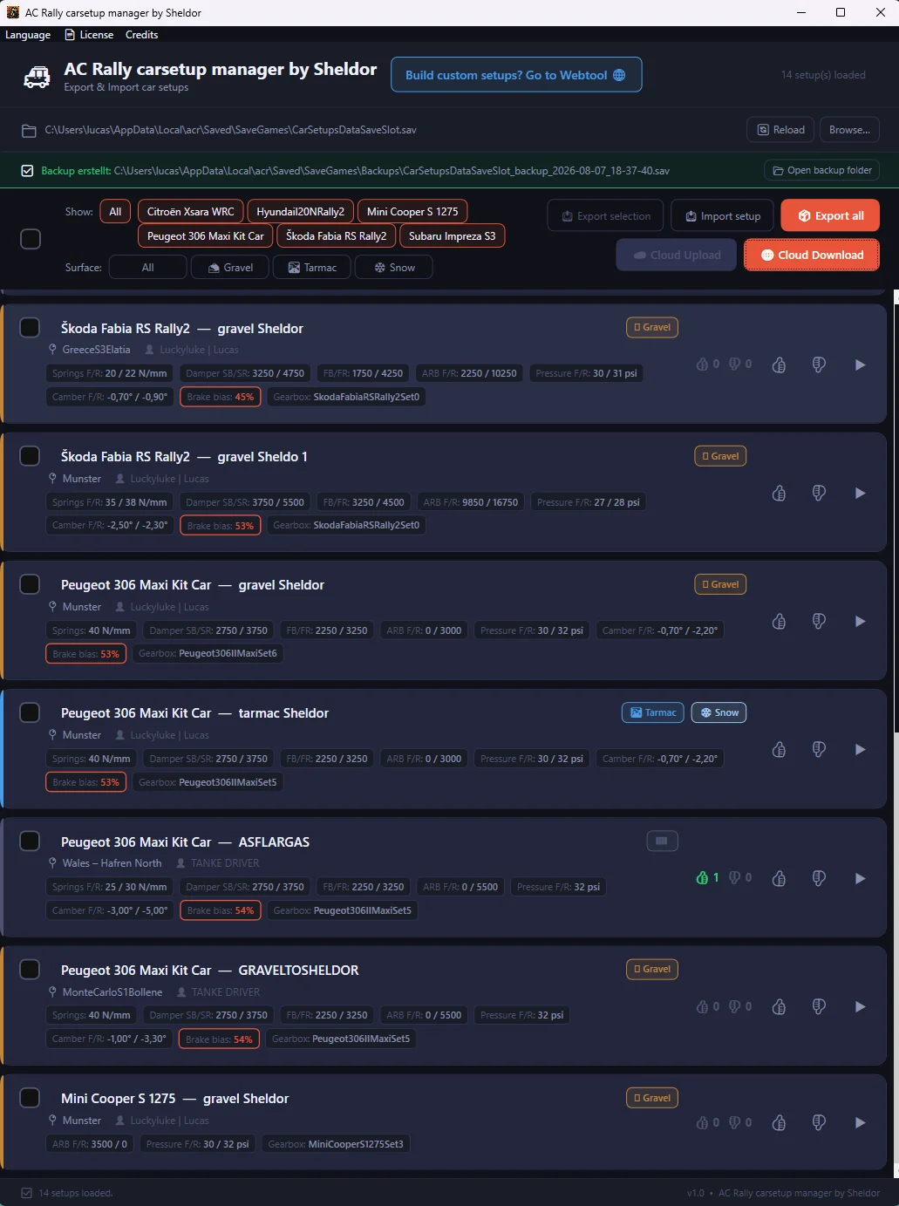Filter cars by Subaru Impreza S3
Screen dimensions: 899x1206
point(452,235)
